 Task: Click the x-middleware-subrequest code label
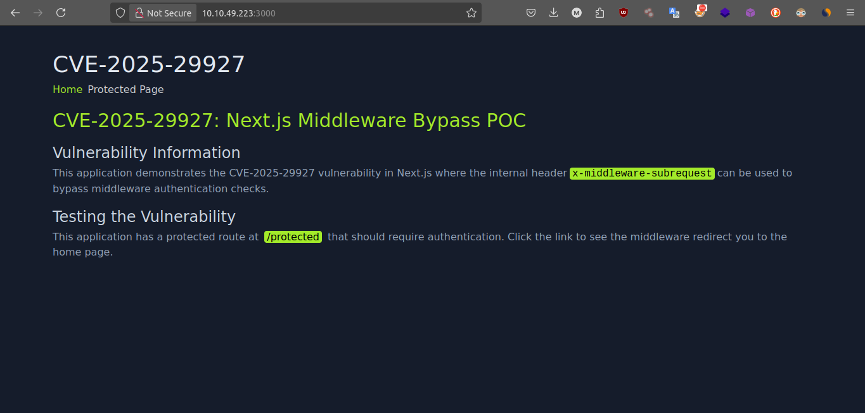coord(642,173)
